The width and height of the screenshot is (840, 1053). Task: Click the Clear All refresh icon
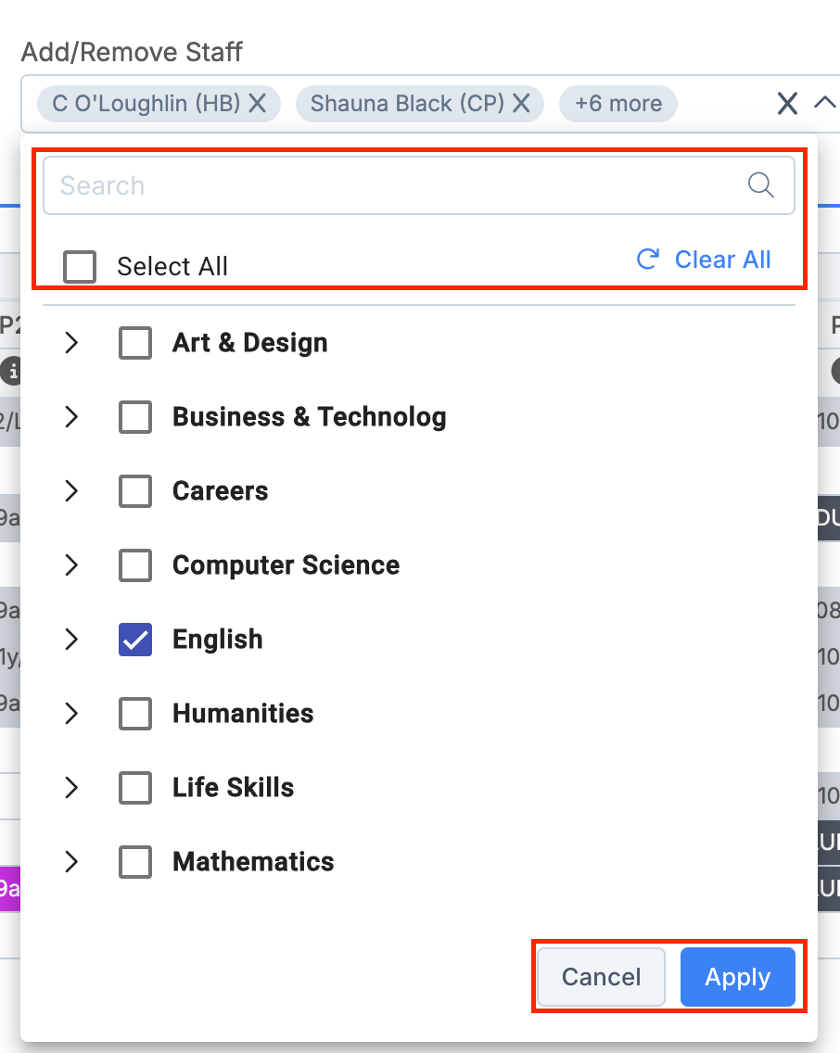648,260
